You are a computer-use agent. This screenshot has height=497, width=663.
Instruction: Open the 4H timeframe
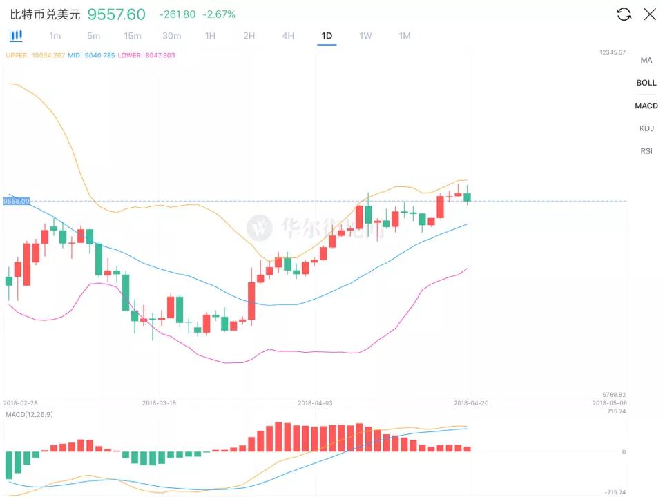pyautogui.click(x=288, y=36)
